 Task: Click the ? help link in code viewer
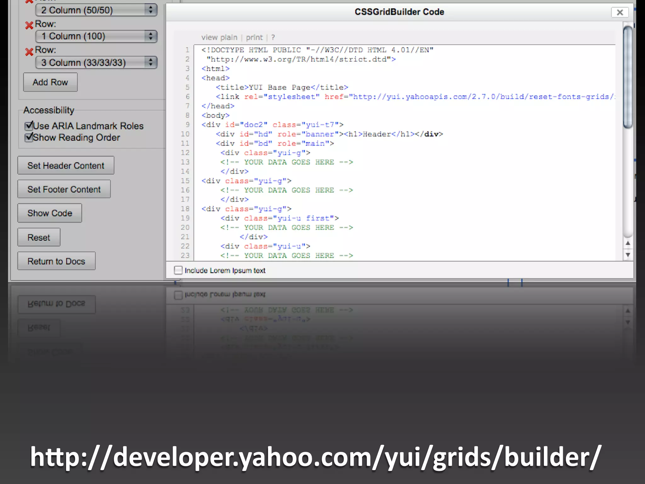pyautogui.click(x=273, y=37)
